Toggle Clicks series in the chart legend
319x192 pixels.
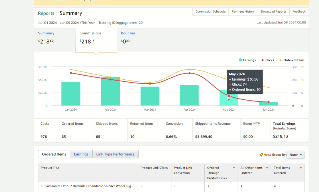[267, 60]
